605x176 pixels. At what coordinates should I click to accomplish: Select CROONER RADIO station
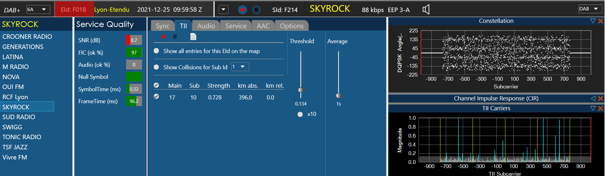click(27, 37)
